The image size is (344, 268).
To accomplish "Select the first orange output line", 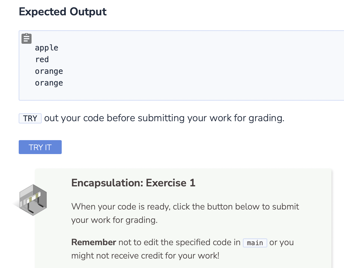I will (x=49, y=71).
